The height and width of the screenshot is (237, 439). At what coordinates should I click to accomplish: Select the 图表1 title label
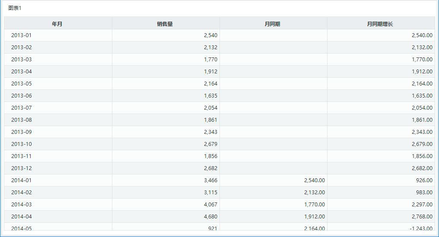[15, 8]
